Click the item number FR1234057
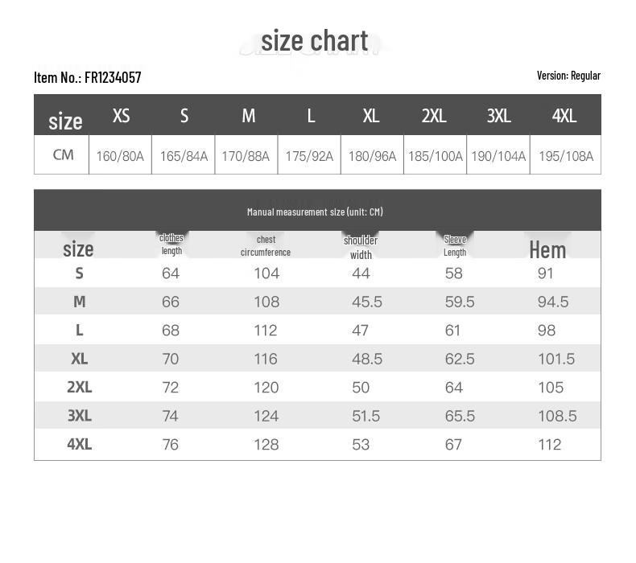Image resolution: width=636 pixels, height=563 pixels. [x=88, y=77]
